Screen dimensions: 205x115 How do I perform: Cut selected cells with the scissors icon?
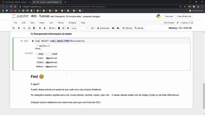click(24, 28)
